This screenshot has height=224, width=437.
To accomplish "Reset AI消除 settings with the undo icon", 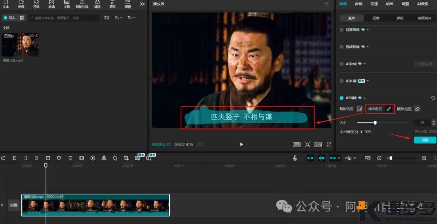I will [433, 98].
